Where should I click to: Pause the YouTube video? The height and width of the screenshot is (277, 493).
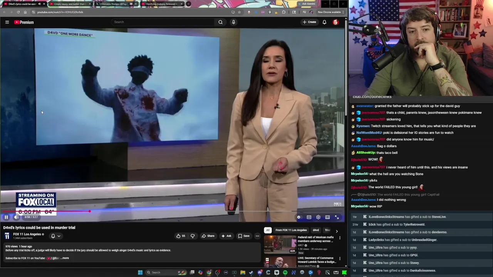[6, 217]
